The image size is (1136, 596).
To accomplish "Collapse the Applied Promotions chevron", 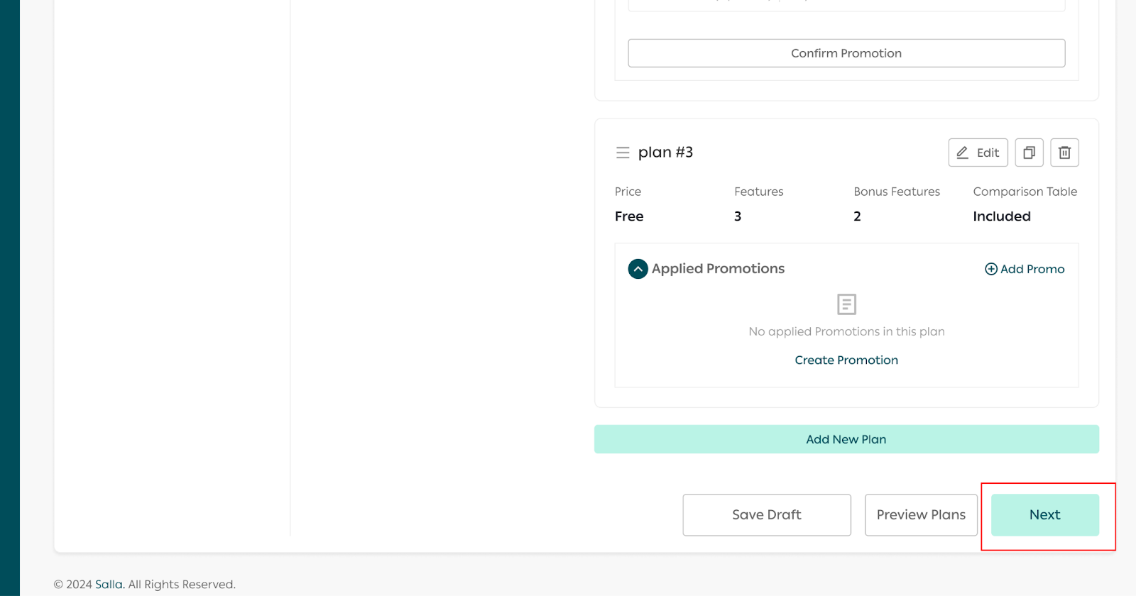I will pos(638,269).
